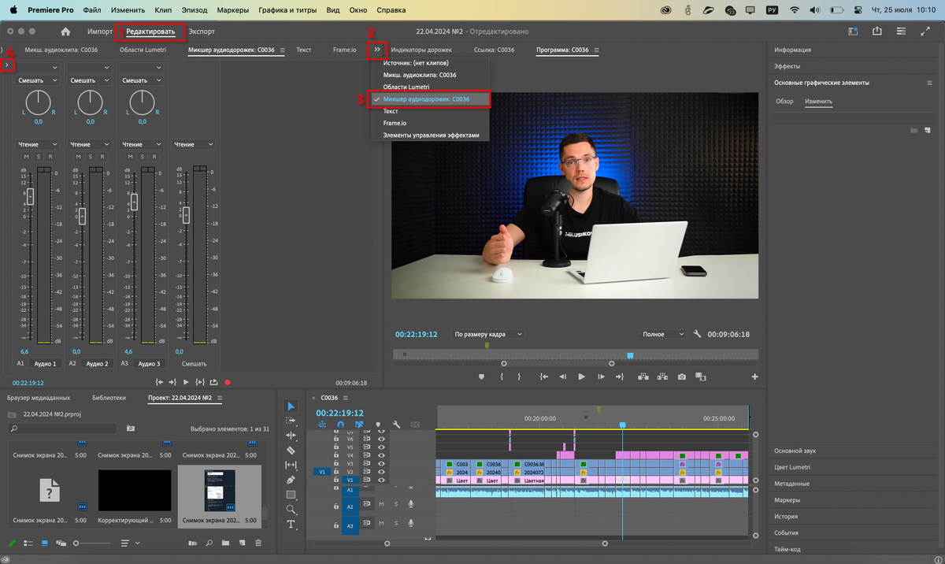Image resolution: width=945 pixels, height=564 pixels.
Task: Mute Audio 1 with M button in mixer
Action: click(x=25, y=157)
